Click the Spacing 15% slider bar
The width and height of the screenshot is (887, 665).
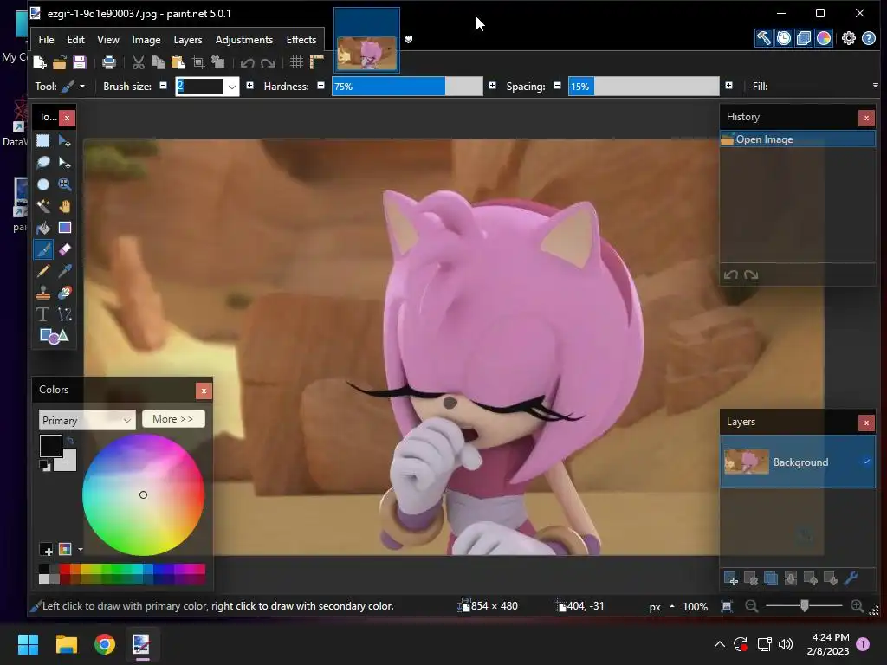tap(644, 87)
